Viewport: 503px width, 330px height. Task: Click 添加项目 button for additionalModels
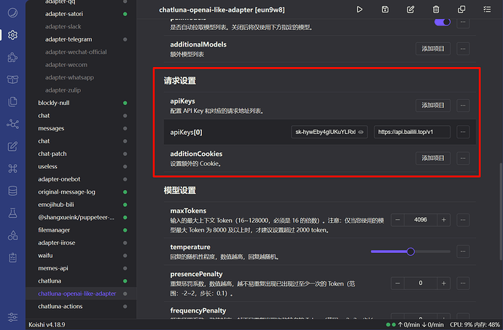(433, 48)
